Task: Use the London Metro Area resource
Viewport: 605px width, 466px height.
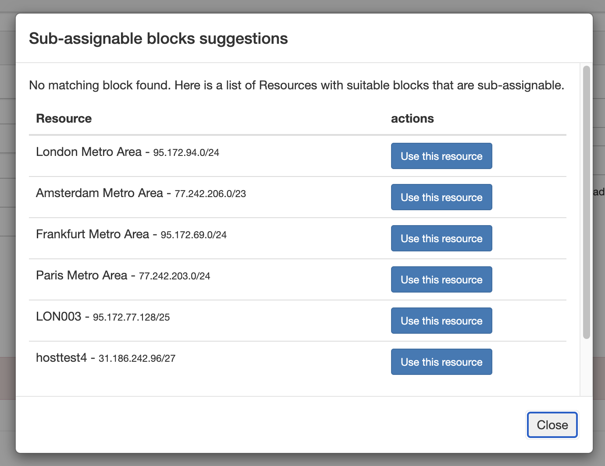Action: point(441,156)
